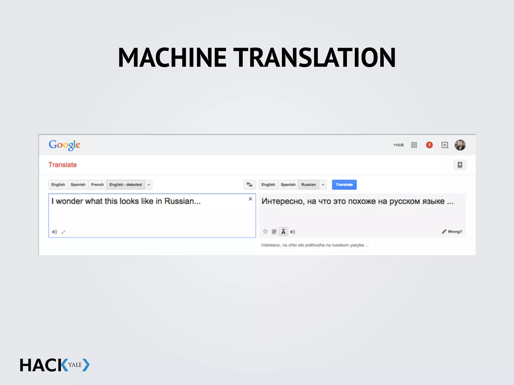
Task: Toggle romanization Ä button
Action: [283, 232]
